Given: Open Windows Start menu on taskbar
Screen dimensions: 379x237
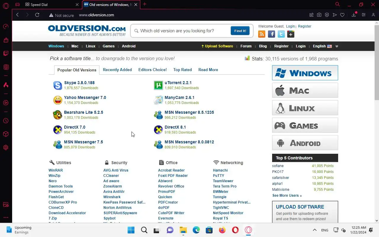Looking at the screenshot, I should [x=131, y=230].
